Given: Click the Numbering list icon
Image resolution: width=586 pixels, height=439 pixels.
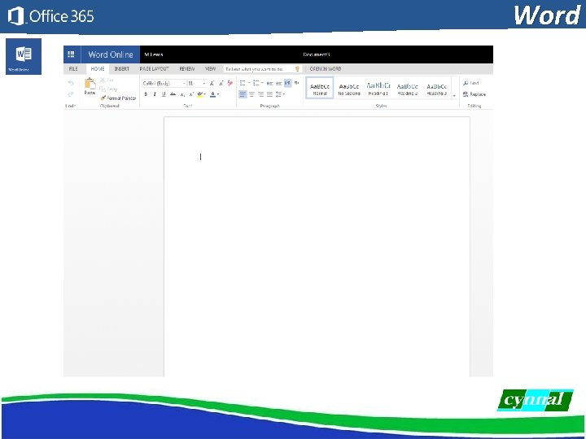Looking at the screenshot, I should [x=256, y=83].
